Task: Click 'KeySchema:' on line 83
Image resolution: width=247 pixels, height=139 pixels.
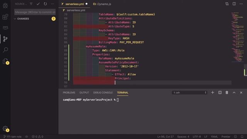Action: [x=107, y=30]
